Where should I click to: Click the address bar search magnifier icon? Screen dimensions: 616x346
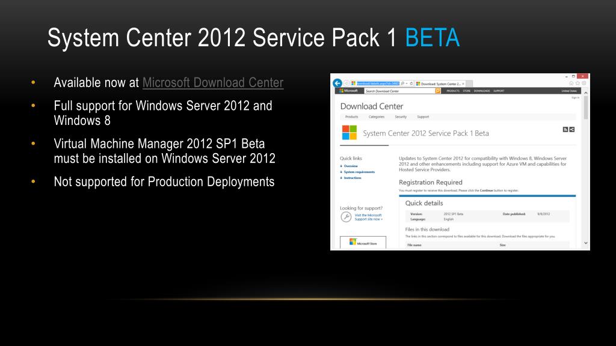(x=402, y=83)
